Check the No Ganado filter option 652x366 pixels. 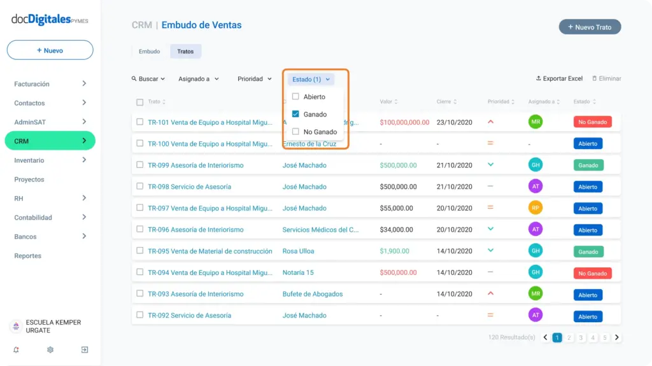click(x=295, y=131)
